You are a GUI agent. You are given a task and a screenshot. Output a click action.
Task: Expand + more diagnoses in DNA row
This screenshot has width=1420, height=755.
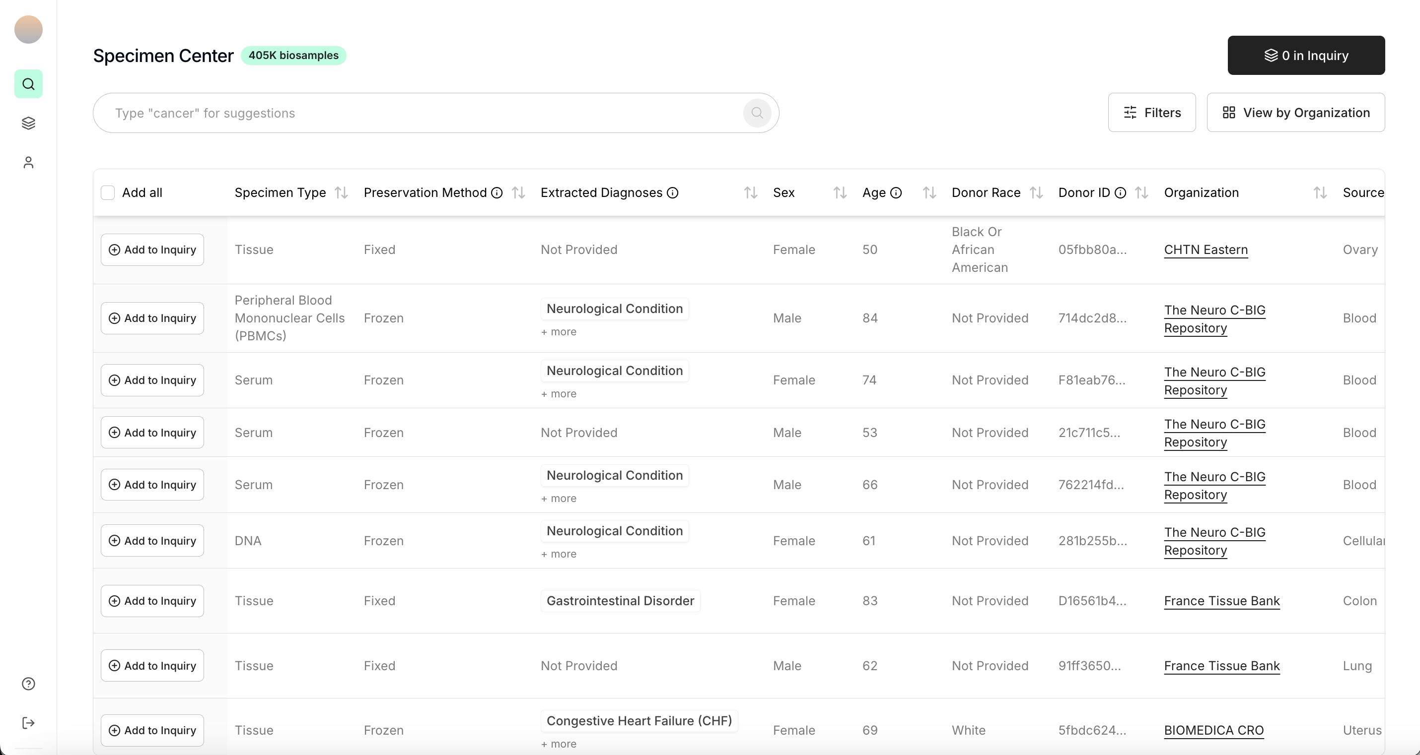pyautogui.click(x=559, y=555)
